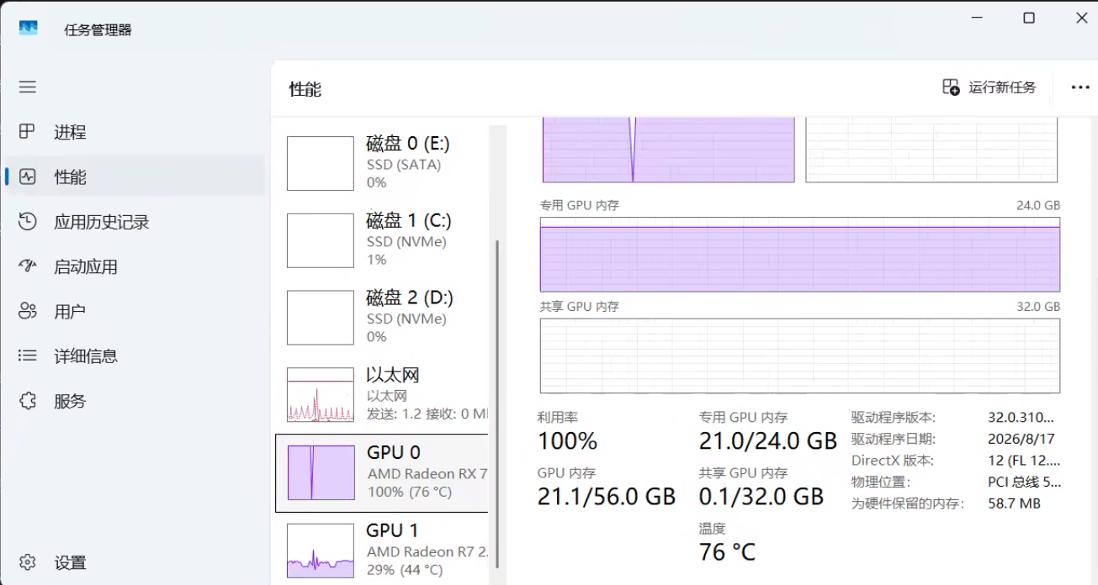
Task: Click the 100% utilization value
Action: 567,441
